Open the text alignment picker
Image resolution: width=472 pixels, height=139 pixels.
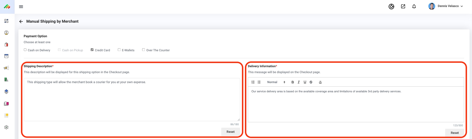click(320, 82)
